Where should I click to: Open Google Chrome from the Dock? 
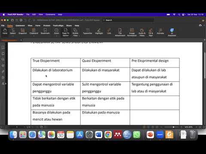(x=108, y=135)
